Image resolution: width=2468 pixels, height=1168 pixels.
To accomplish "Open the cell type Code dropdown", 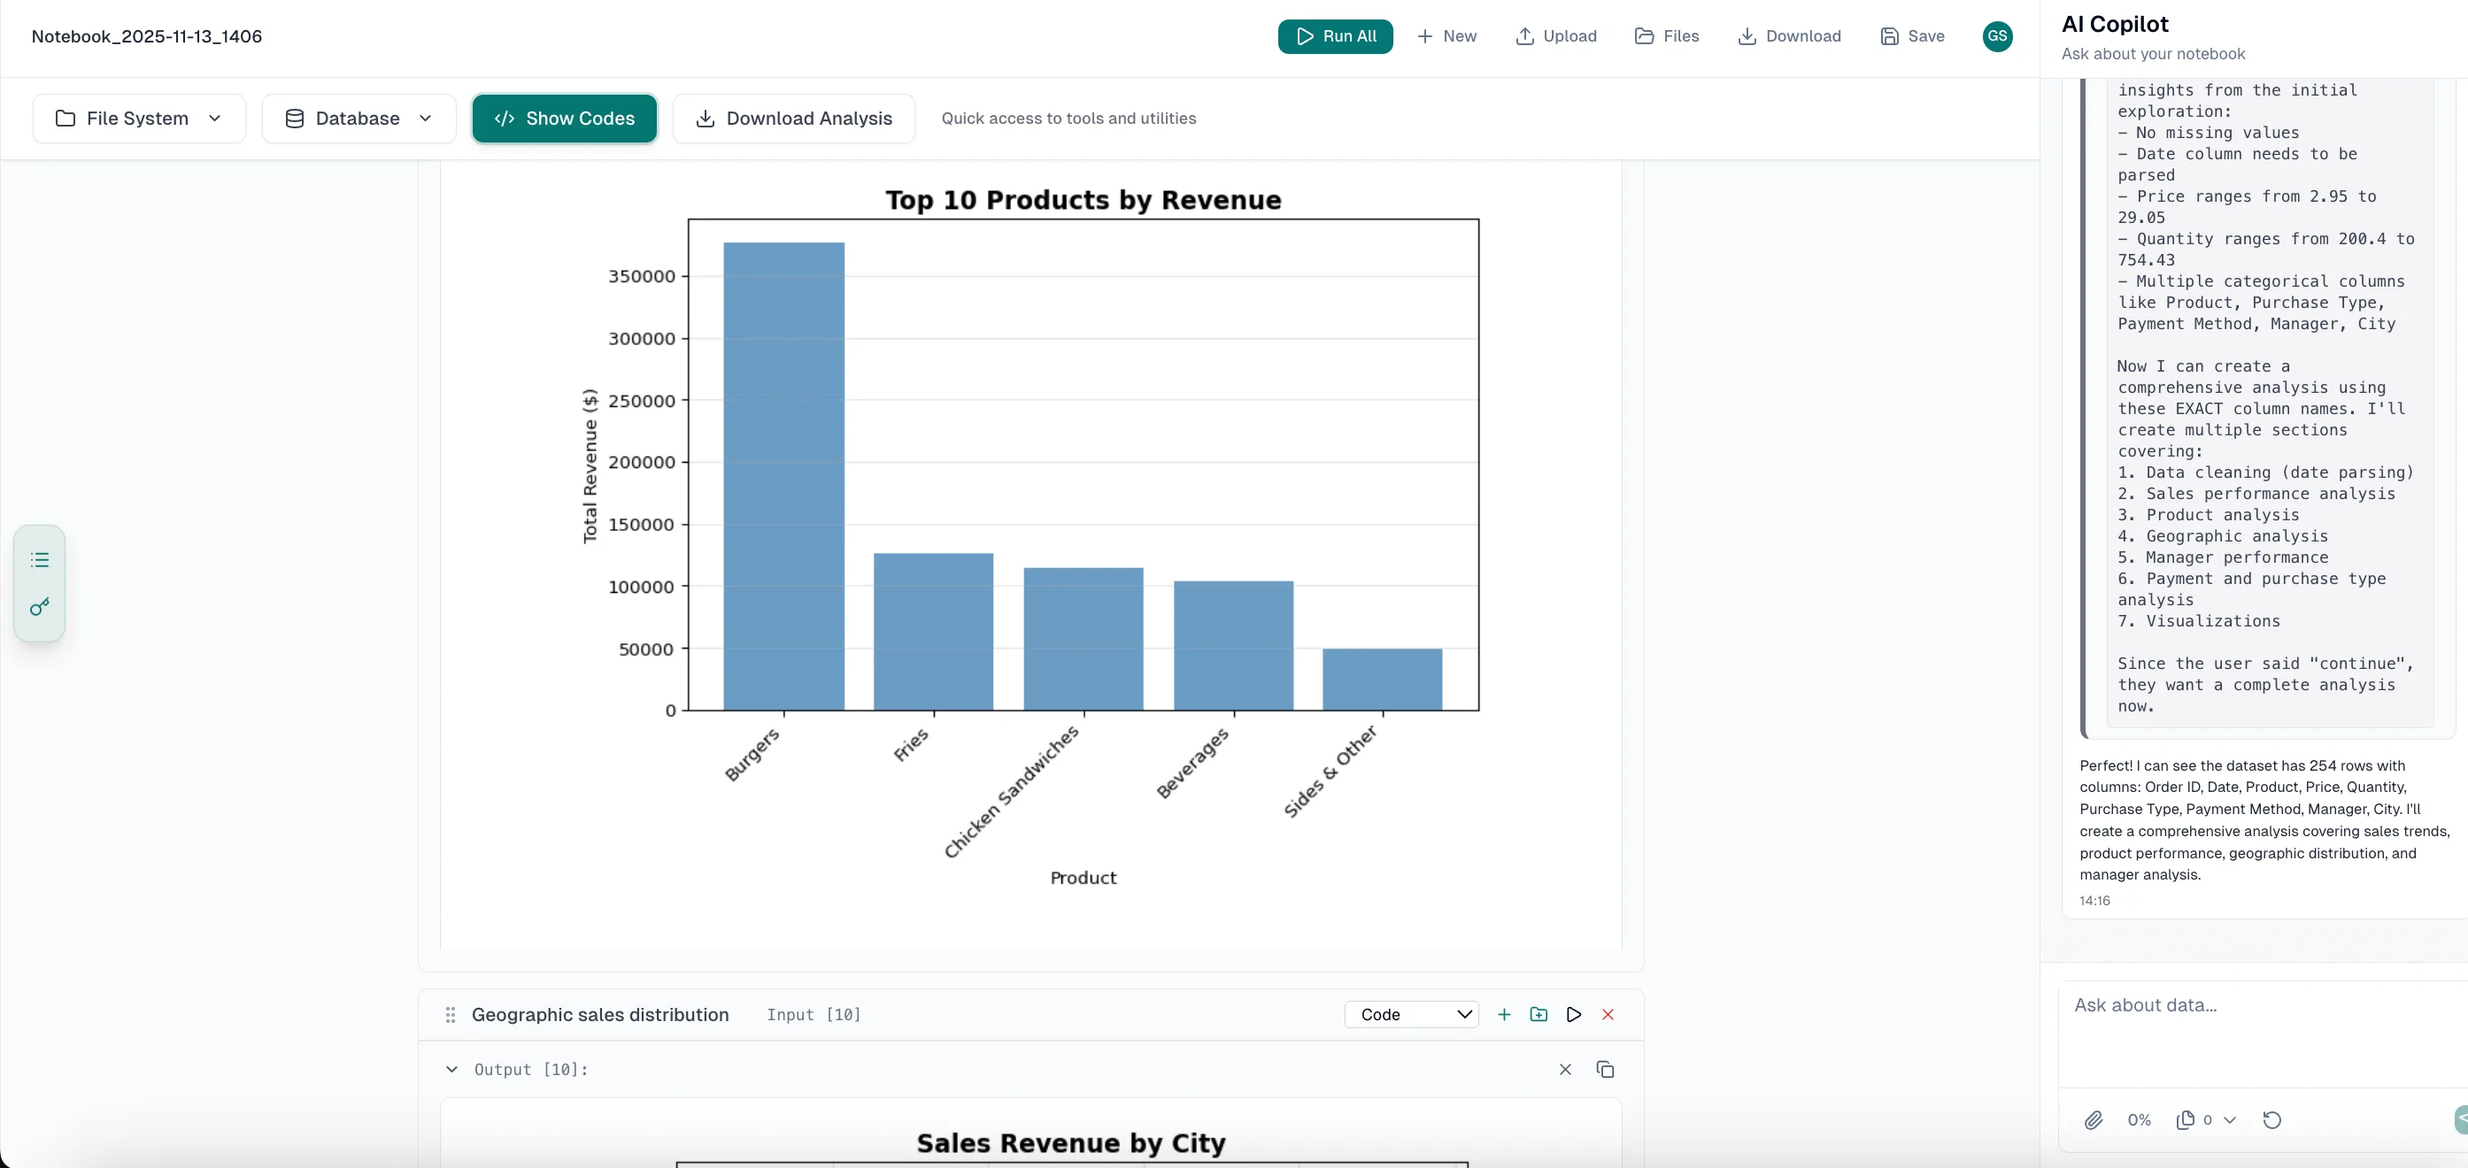I will [1411, 1015].
